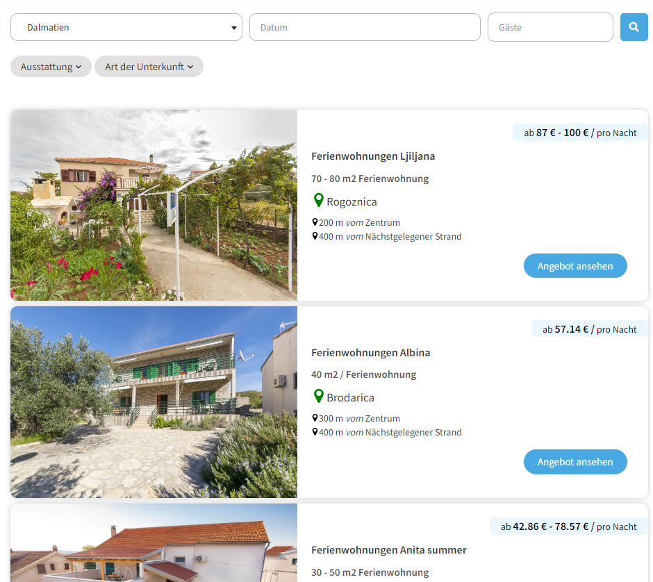Click the pin icon beside 200 m vom Zentrum
The image size is (653, 582).
click(x=316, y=222)
